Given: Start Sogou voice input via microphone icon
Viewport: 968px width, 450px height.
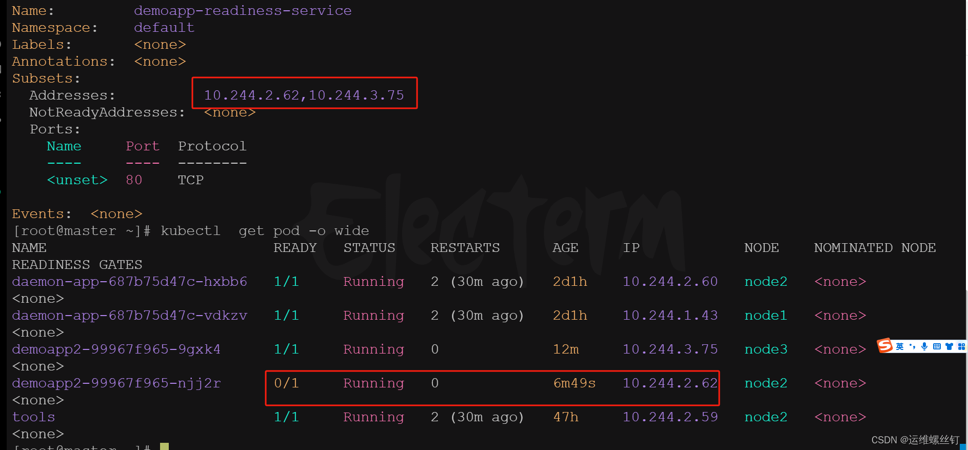Looking at the screenshot, I should [x=924, y=347].
